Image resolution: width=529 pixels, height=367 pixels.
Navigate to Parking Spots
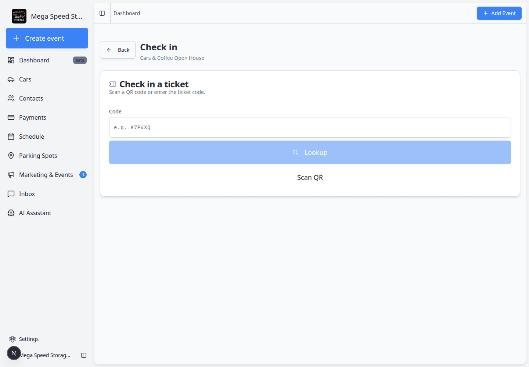click(x=47, y=156)
